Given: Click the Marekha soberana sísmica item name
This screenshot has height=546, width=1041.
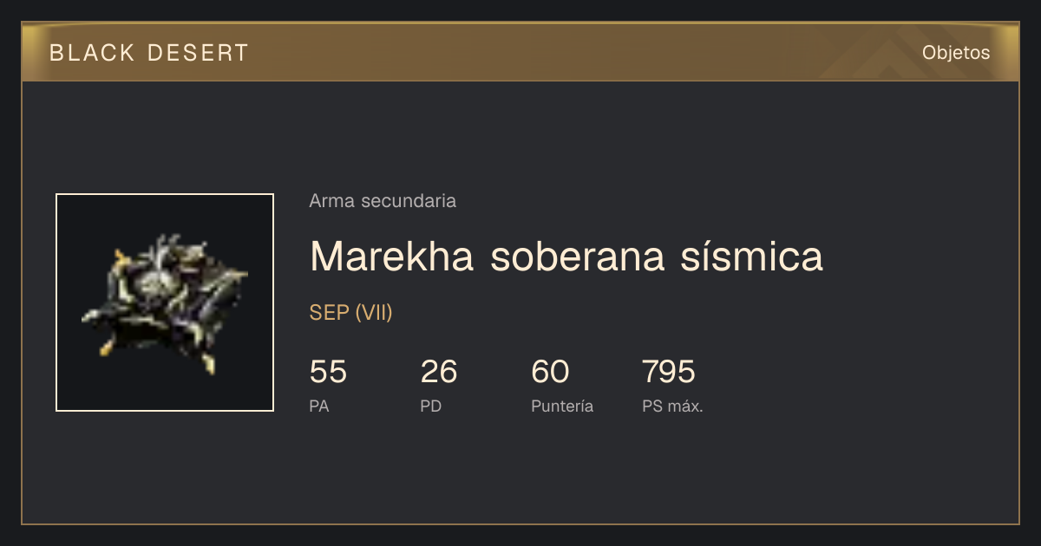Looking at the screenshot, I should [566, 257].
